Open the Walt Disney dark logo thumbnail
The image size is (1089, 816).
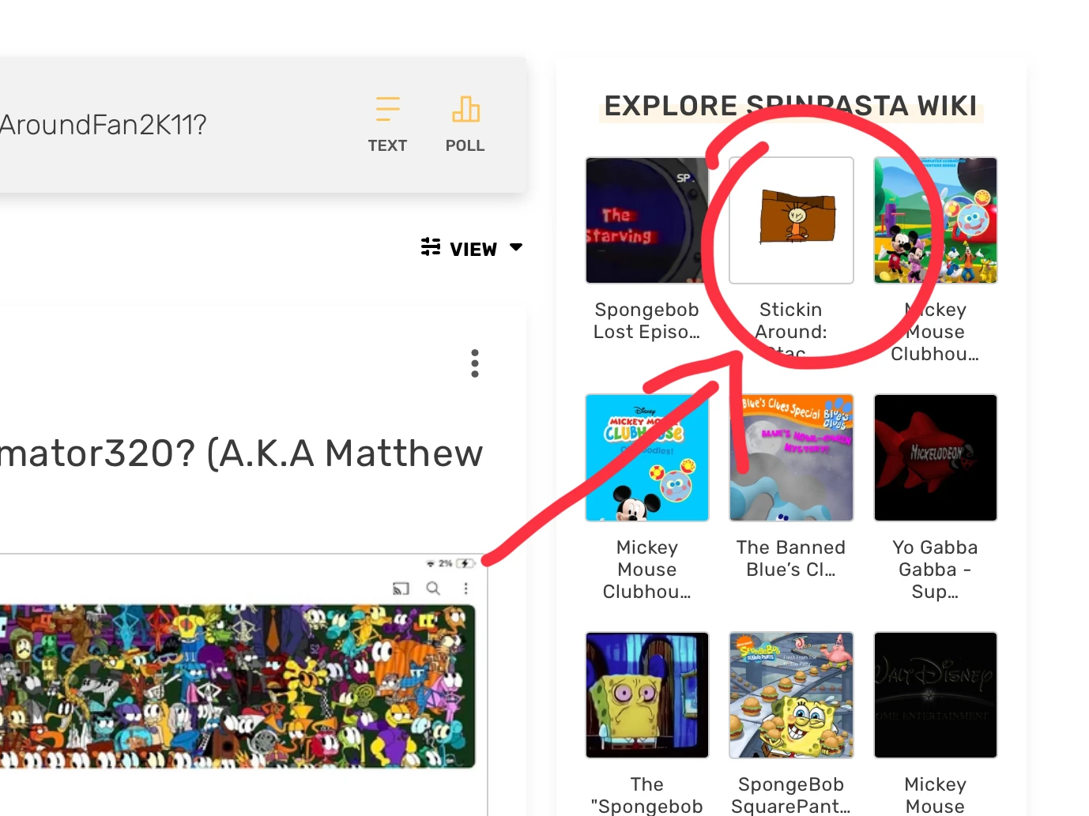click(x=936, y=695)
